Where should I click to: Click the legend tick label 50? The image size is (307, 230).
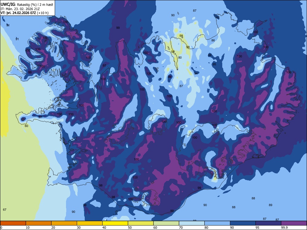[x=130, y=228]
